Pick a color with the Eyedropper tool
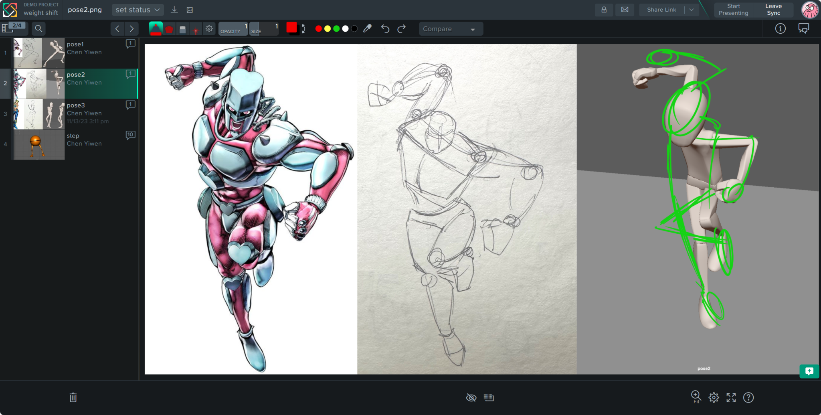 point(367,28)
